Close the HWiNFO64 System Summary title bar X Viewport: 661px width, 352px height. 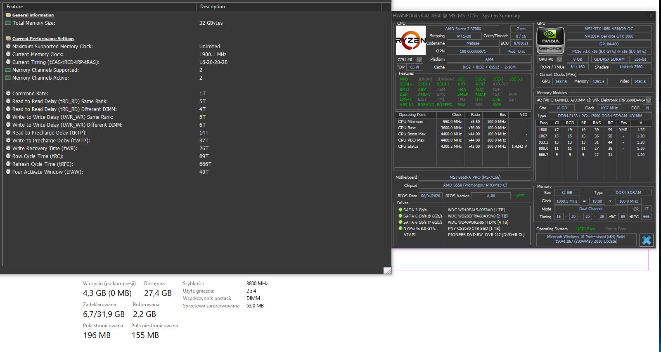point(652,16)
